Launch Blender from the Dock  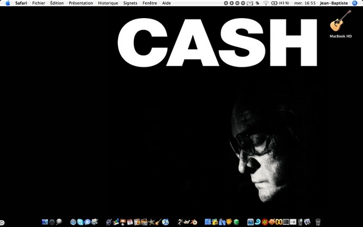coord(194,222)
